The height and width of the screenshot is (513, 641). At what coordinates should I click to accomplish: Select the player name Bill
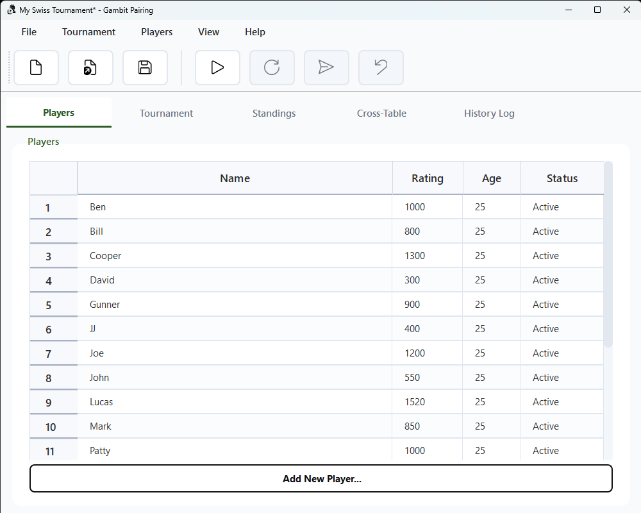coord(97,231)
